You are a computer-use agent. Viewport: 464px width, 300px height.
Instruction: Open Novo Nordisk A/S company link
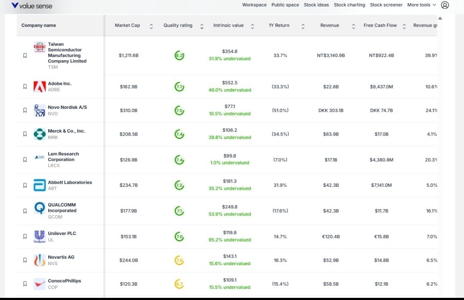(68, 107)
